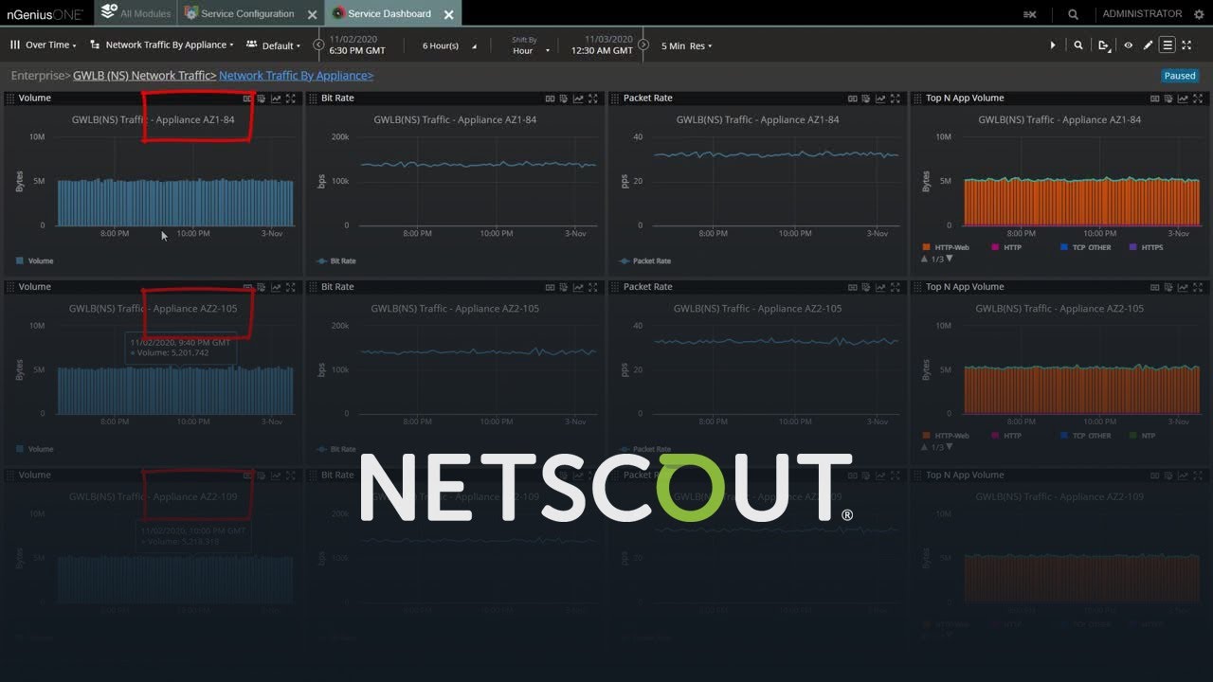
Task: Open the administrator settings gear
Action: (x=1197, y=14)
